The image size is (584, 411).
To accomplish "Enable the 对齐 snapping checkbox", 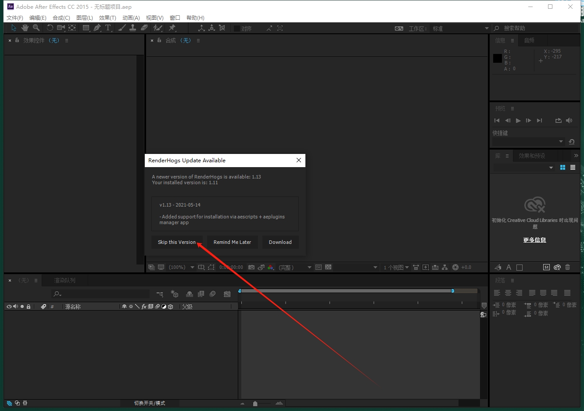I will [x=237, y=29].
